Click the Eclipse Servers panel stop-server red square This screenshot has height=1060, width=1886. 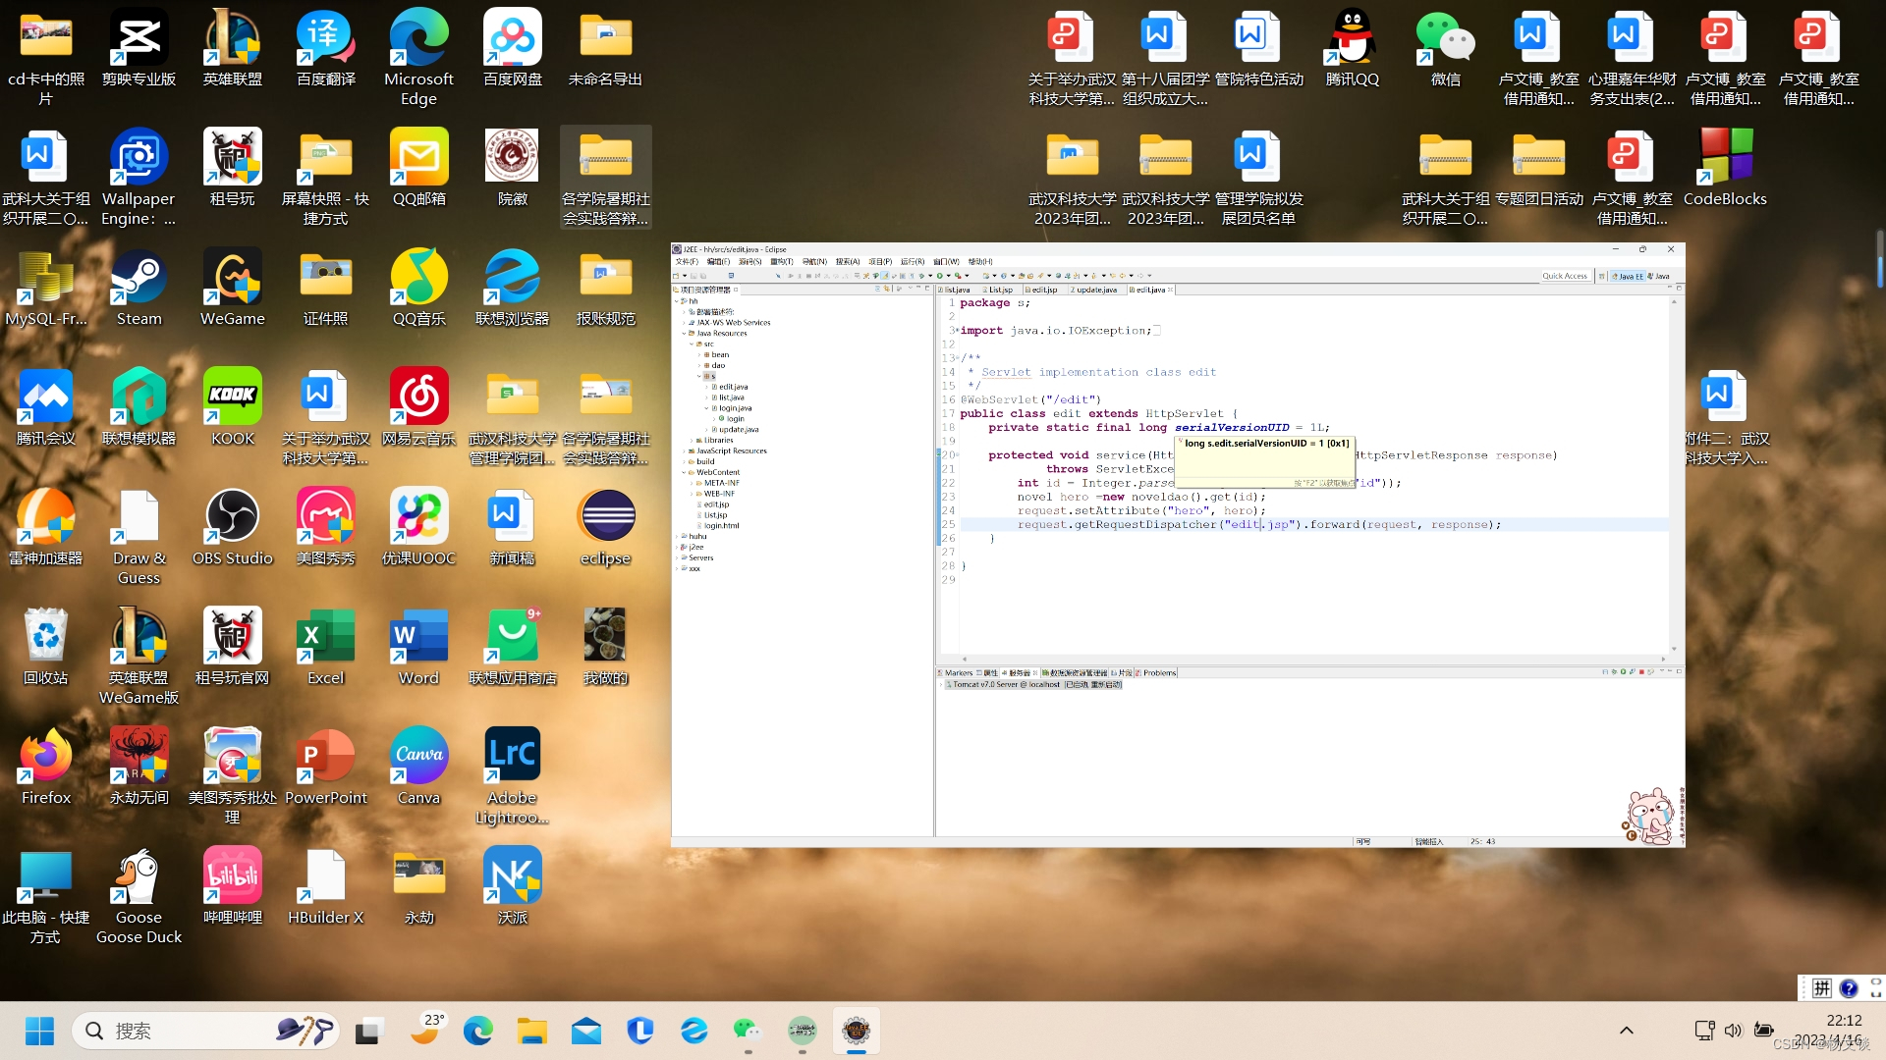pyautogui.click(x=1641, y=672)
